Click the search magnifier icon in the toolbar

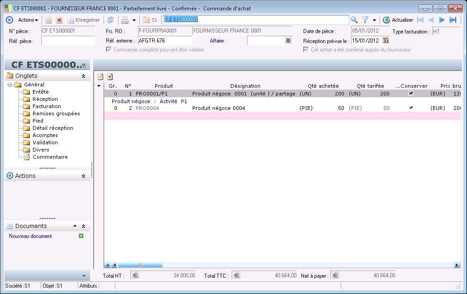354,20
